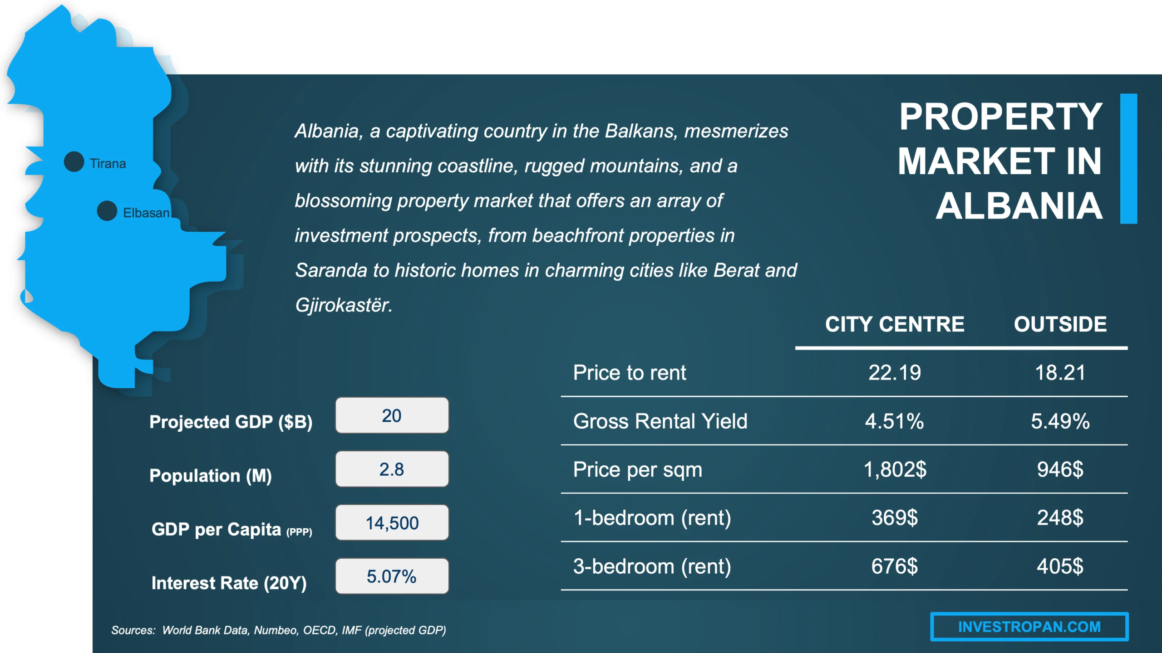
Task: Select the Projected GDP value box
Action: click(x=392, y=415)
